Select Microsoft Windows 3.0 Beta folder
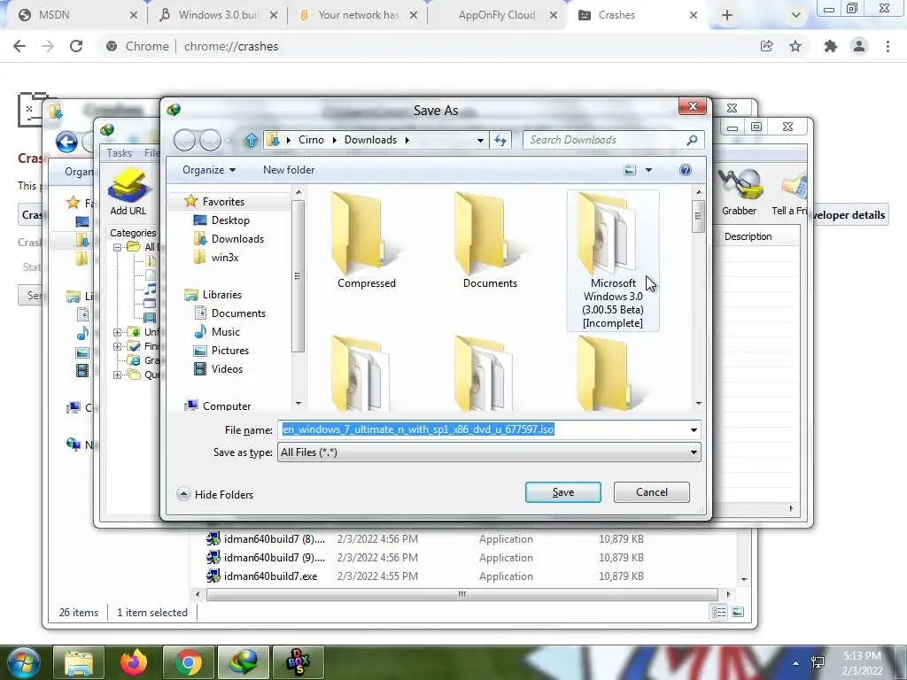907x680 pixels. (x=613, y=261)
